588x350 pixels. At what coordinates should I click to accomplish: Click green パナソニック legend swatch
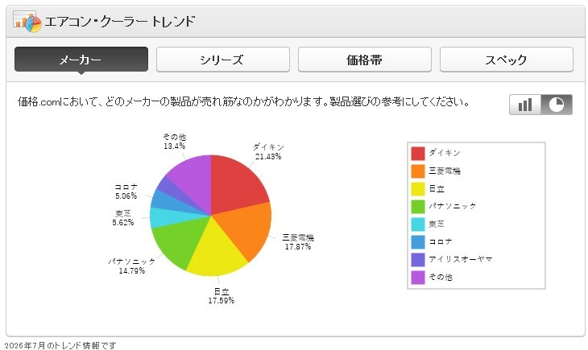coord(418,207)
